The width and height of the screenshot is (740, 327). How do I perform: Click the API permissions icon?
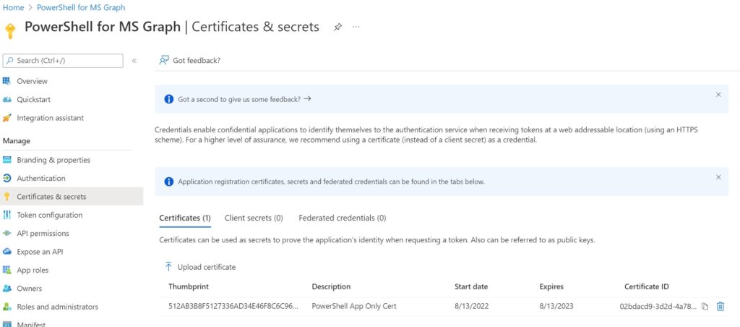click(7, 234)
